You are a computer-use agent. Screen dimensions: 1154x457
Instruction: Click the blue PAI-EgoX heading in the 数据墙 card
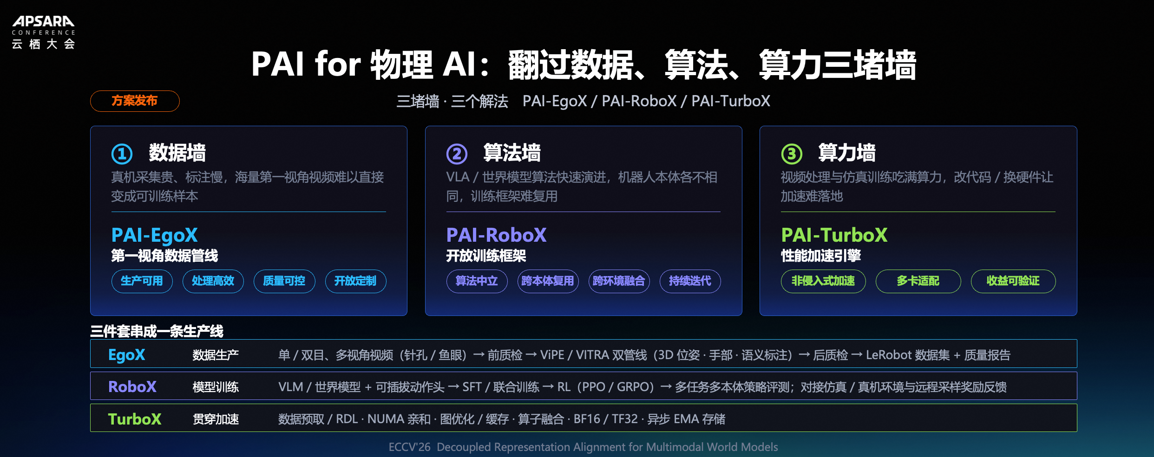click(155, 235)
